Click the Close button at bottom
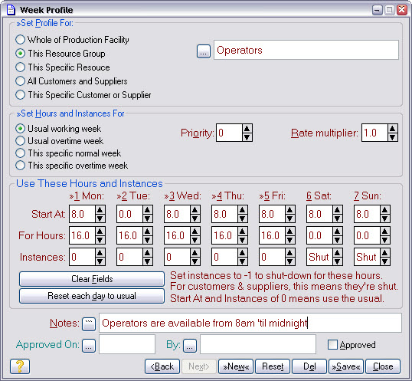 click(383, 366)
